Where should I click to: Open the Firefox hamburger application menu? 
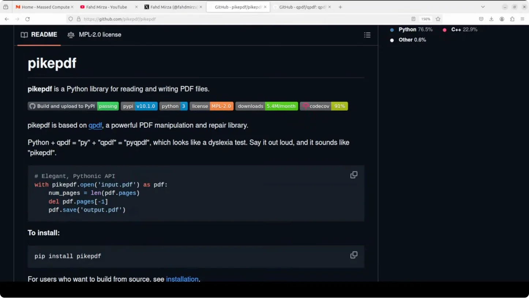(x=522, y=19)
